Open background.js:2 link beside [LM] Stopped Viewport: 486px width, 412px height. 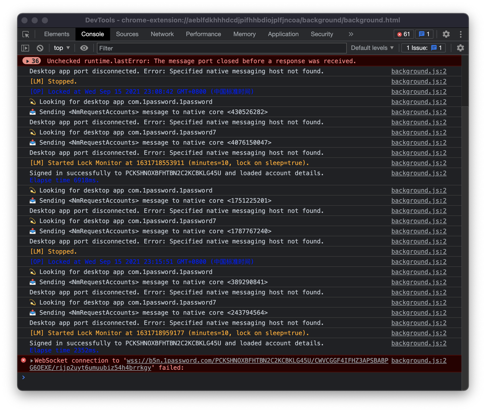click(x=418, y=82)
